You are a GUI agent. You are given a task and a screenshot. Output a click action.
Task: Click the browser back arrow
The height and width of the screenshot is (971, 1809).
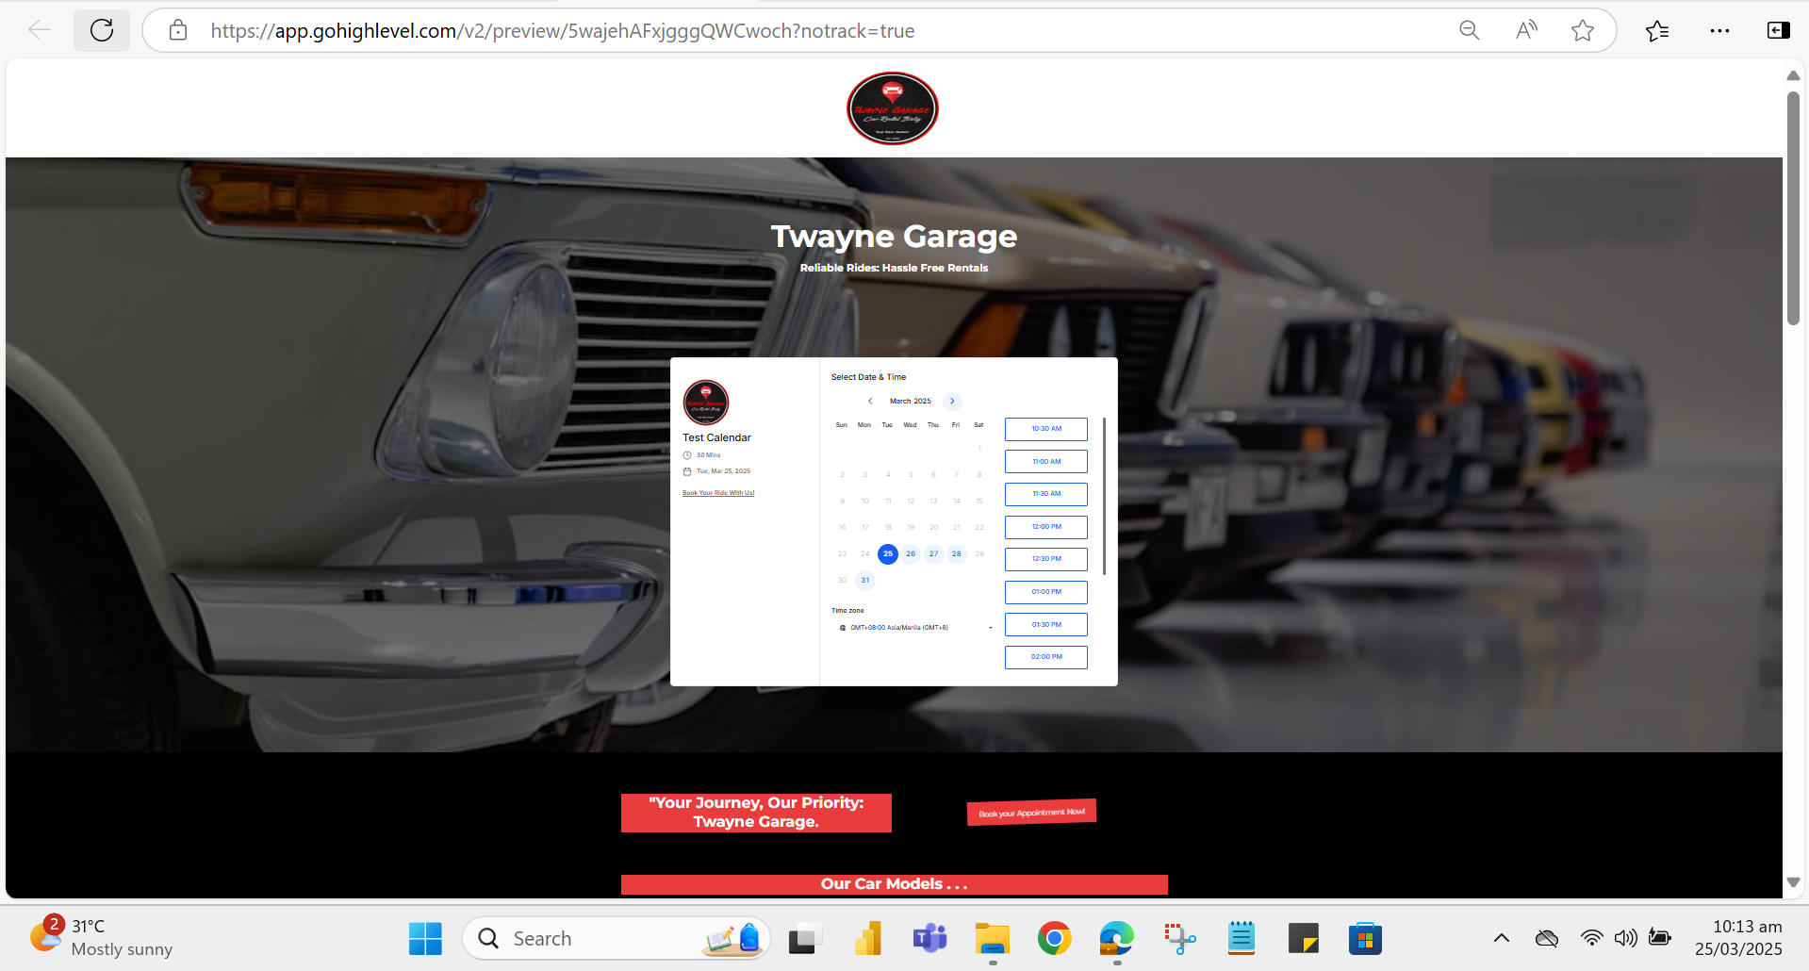click(x=40, y=30)
